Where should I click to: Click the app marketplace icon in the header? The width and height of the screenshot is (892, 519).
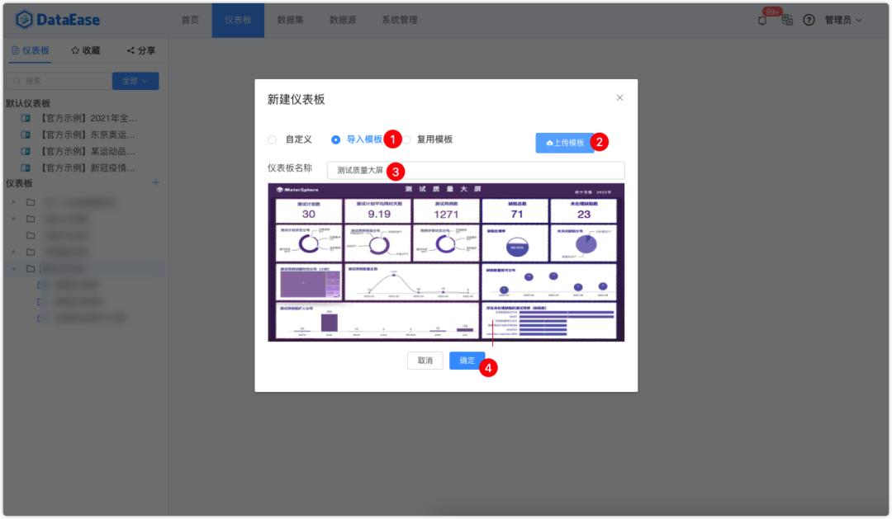[x=787, y=20]
